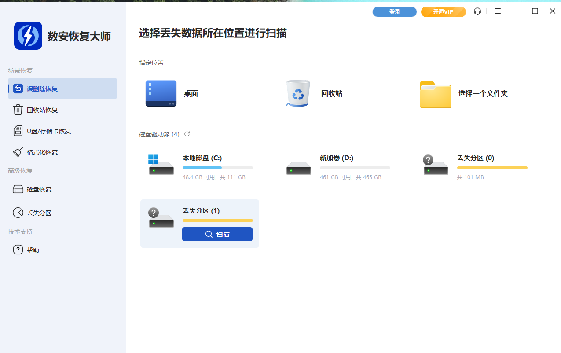561x353 pixels.
Task: Open 帮助 question mark icon
Action: pyautogui.click(x=18, y=250)
